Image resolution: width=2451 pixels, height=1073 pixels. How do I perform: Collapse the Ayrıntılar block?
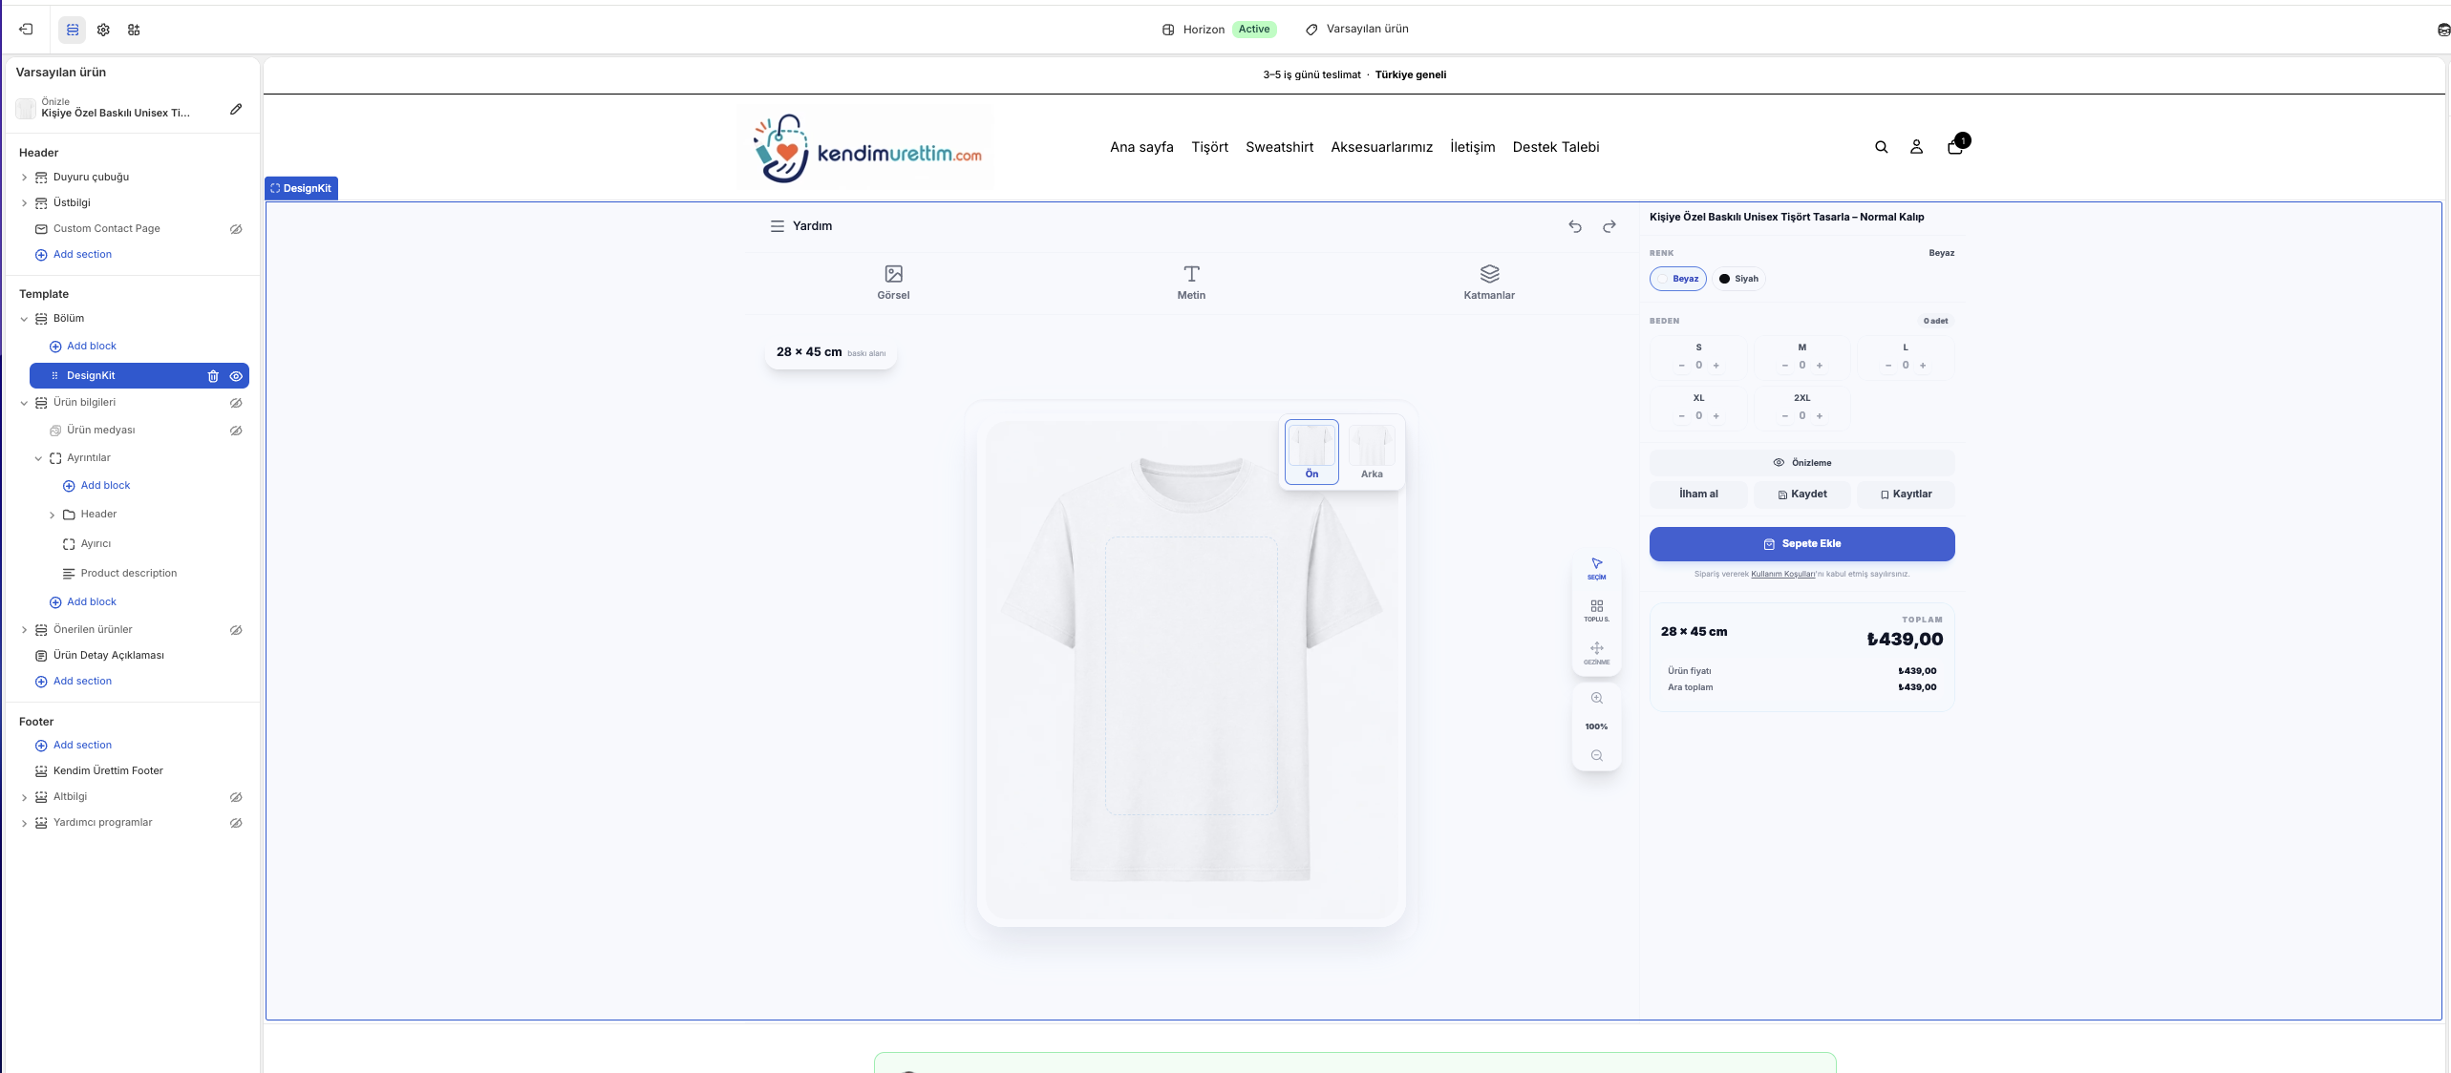click(x=38, y=458)
